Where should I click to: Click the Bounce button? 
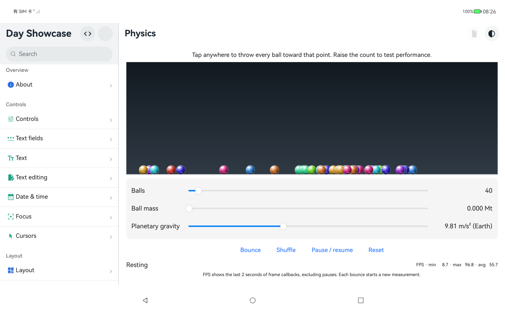[251, 250]
